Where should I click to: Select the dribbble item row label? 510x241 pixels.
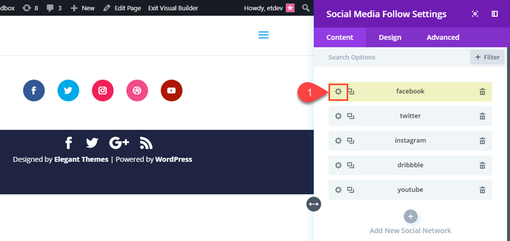[x=410, y=165]
